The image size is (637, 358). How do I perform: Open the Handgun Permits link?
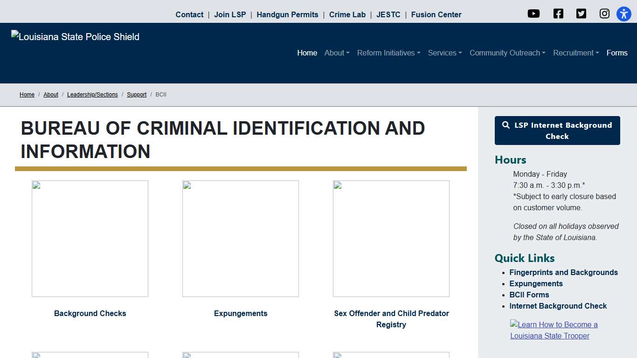287,14
